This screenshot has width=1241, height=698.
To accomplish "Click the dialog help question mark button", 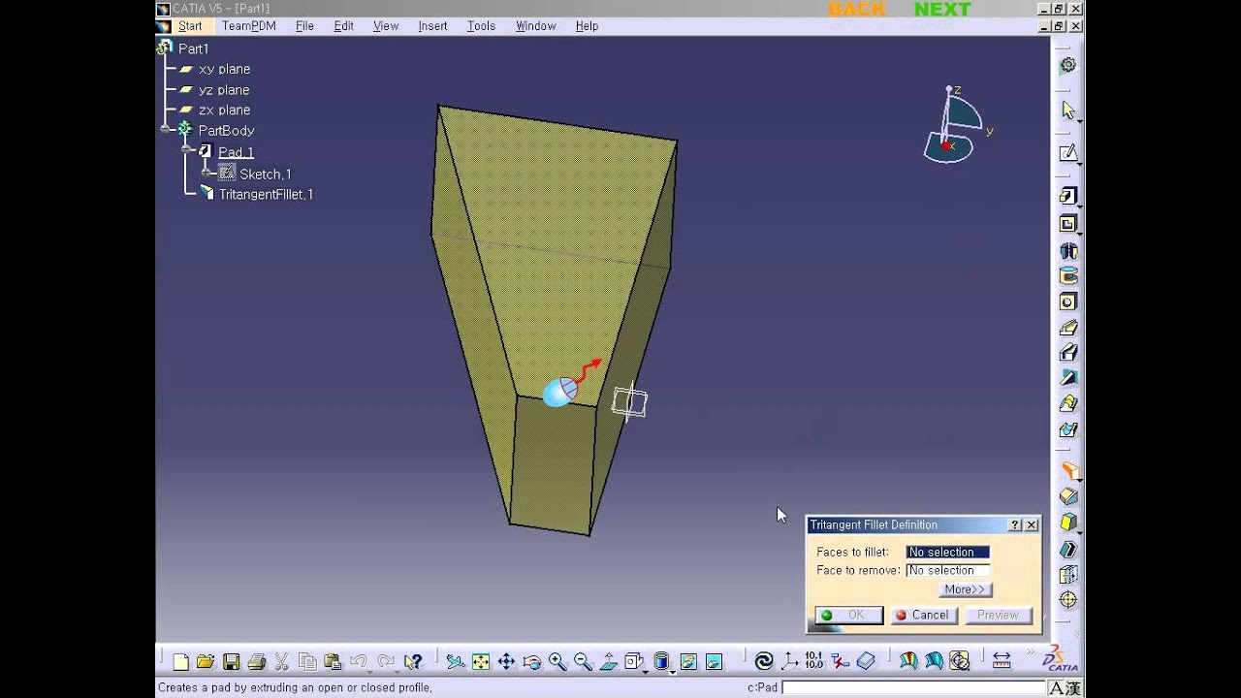I will tap(1015, 524).
